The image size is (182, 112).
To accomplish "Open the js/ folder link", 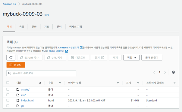I will [x=23, y=106].
